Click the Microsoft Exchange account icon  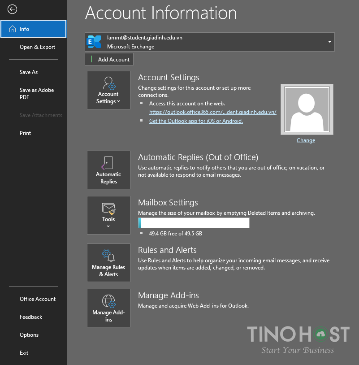pos(94,42)
